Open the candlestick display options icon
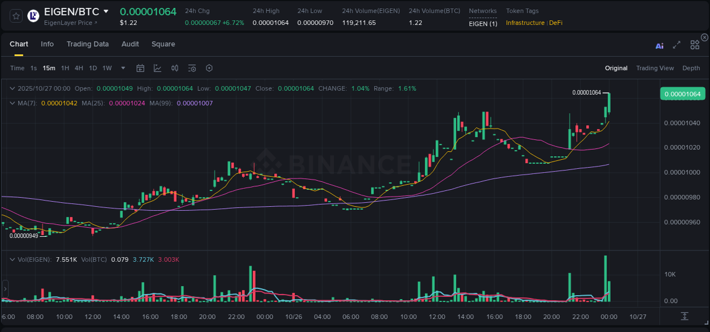Image resolution: width=710 pixels, height=332 pixels. click(x=174, y=68)
